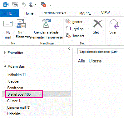Click the L, ryd op button

[x=75, y=29]
